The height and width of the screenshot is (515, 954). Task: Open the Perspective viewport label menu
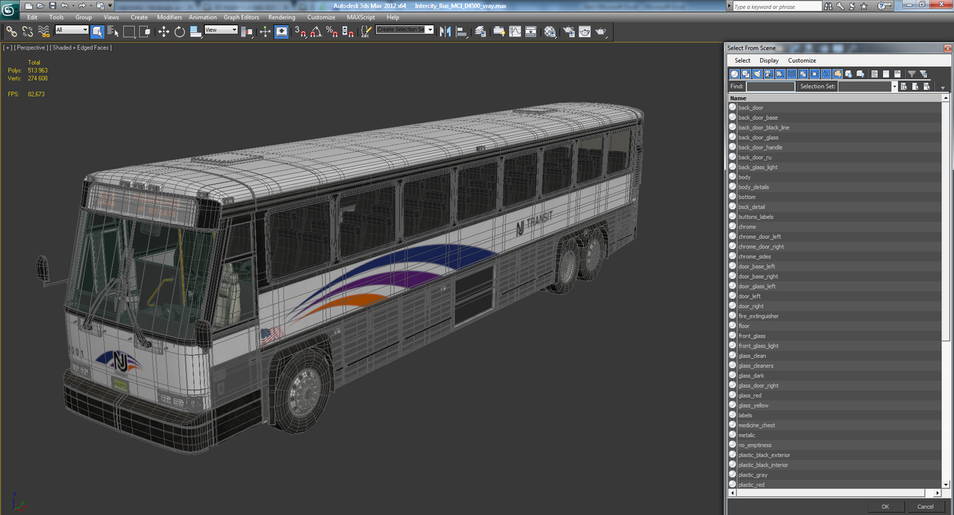30,48
